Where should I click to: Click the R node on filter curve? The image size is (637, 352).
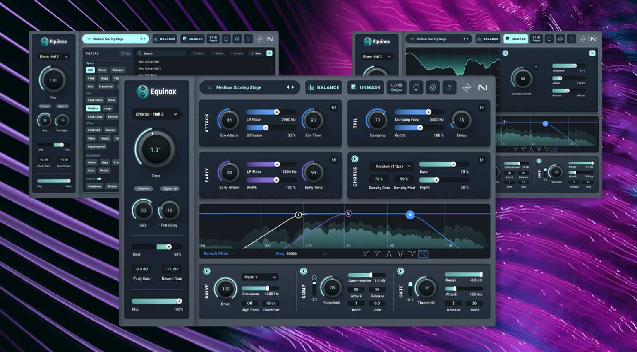410,215
